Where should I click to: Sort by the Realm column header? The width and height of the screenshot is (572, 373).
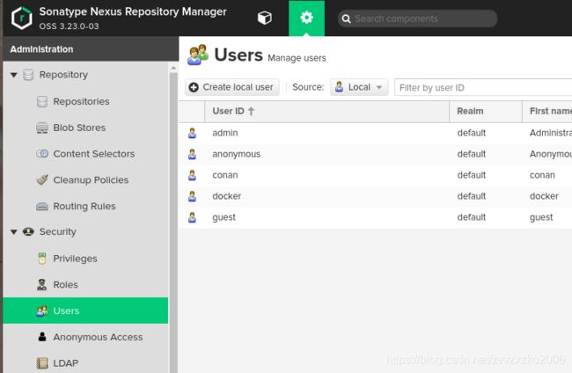(486, 111)
